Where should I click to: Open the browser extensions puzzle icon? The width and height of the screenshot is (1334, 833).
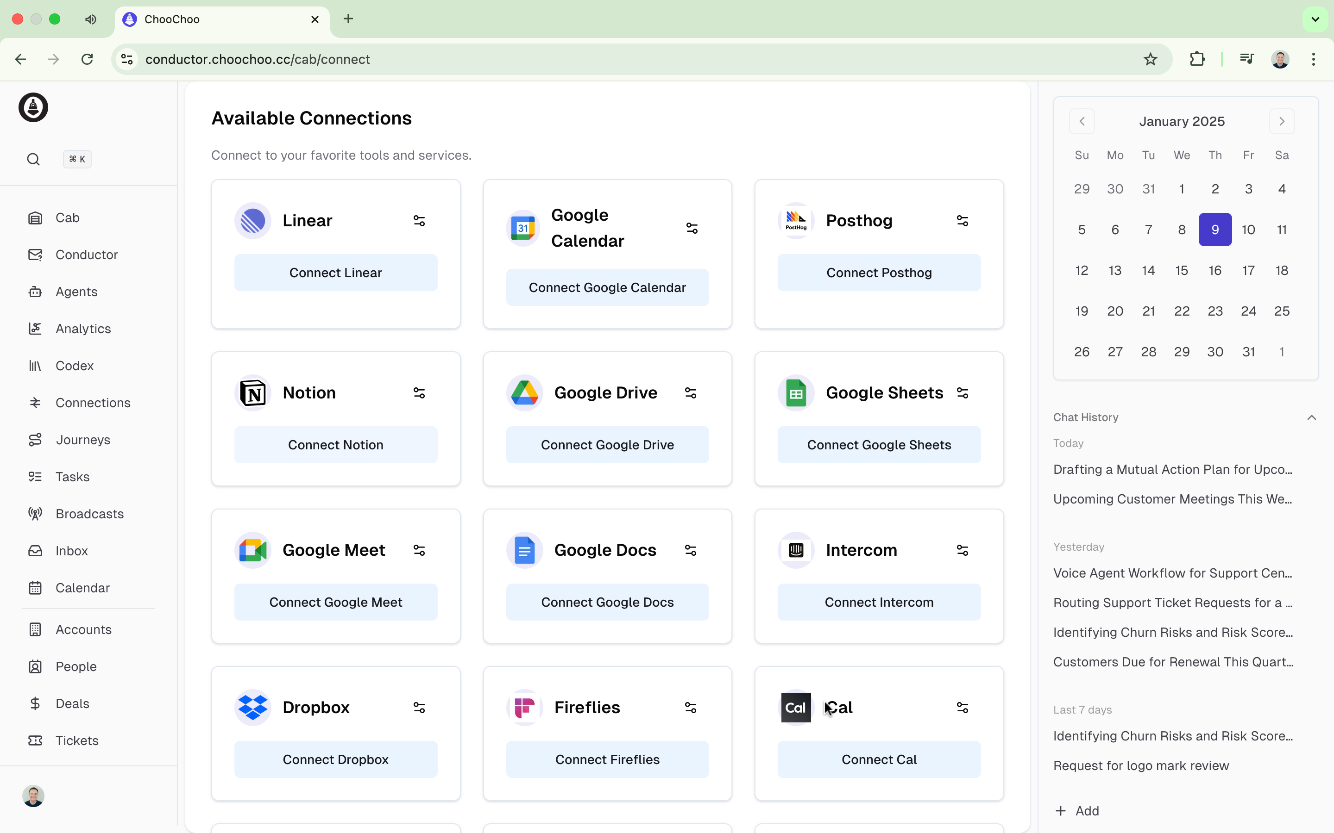[x=1197, y=60]
